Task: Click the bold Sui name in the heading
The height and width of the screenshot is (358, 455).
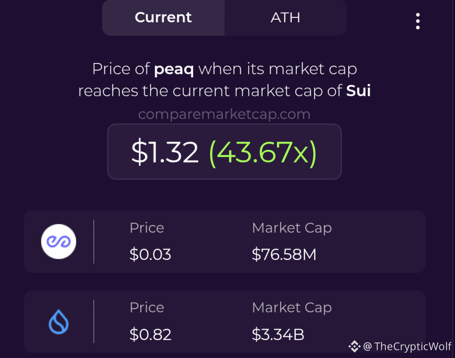Action: pos(358,91)
